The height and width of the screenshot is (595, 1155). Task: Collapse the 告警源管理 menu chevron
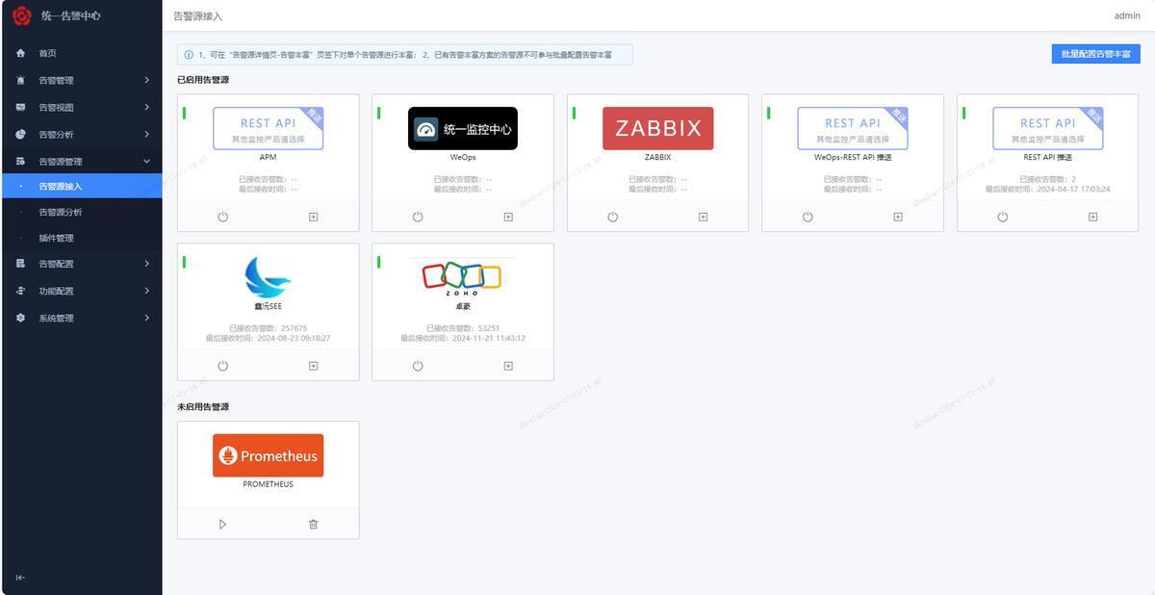tap(147, 161)
